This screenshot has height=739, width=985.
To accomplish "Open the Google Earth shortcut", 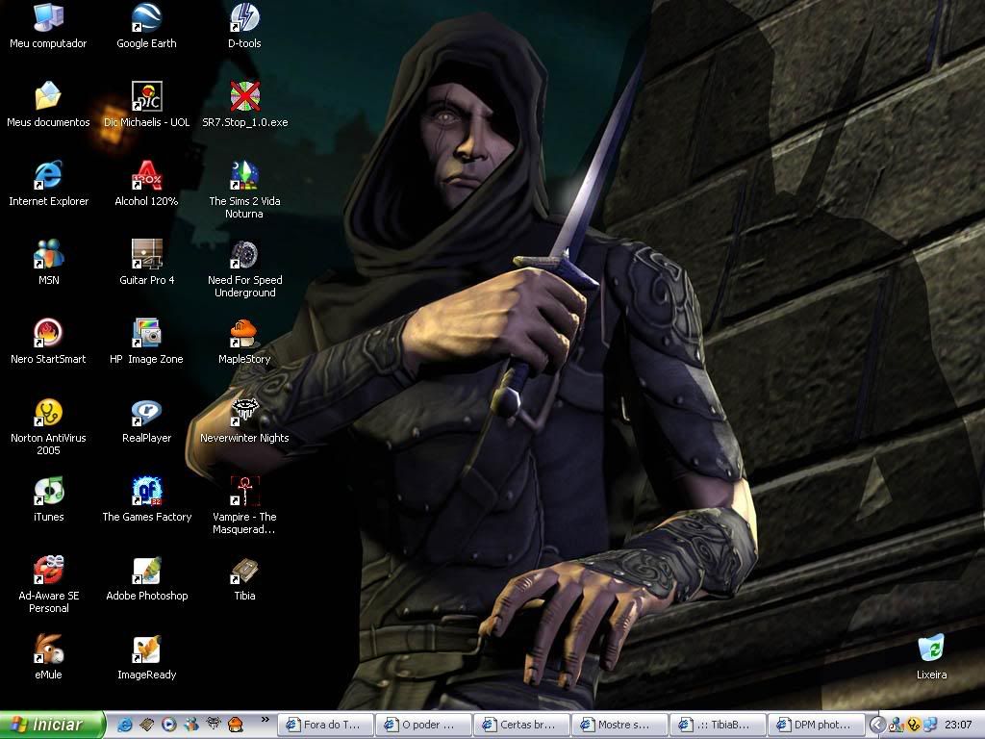I will pos(146,26).
